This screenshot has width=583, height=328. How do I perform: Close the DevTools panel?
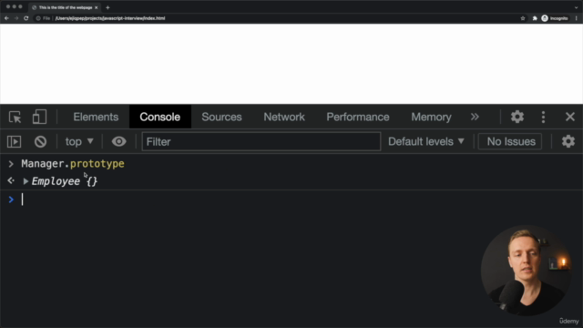point(570,117)
